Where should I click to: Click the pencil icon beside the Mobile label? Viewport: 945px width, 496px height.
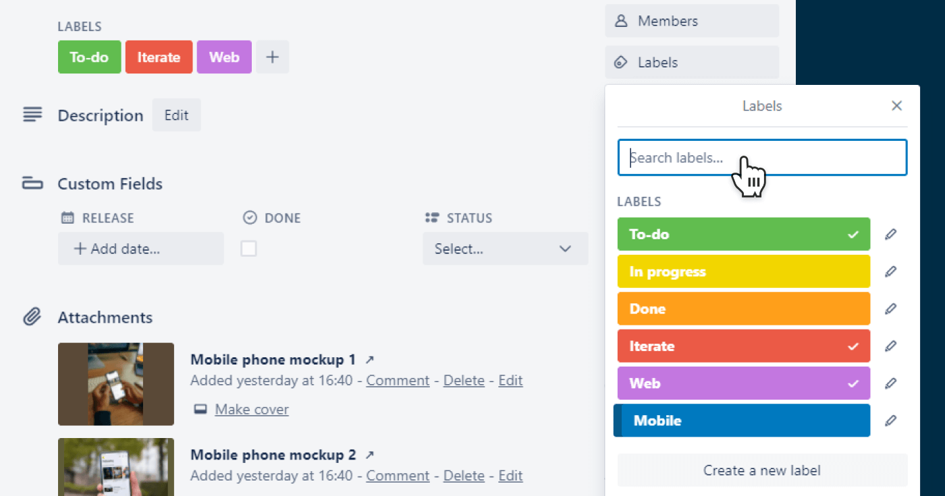891,420
